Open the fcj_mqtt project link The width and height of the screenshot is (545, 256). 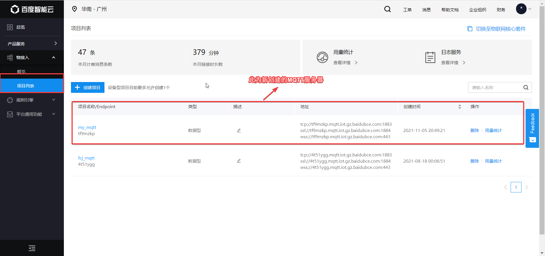tap(86, 158)
